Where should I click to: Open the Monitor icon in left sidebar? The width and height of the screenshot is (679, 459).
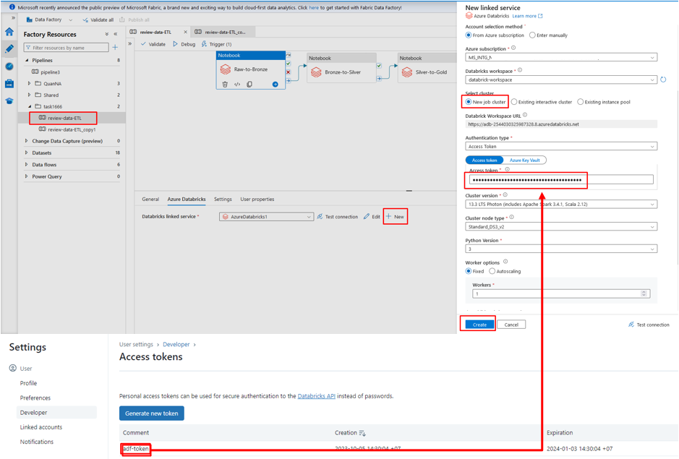(9, 67)
